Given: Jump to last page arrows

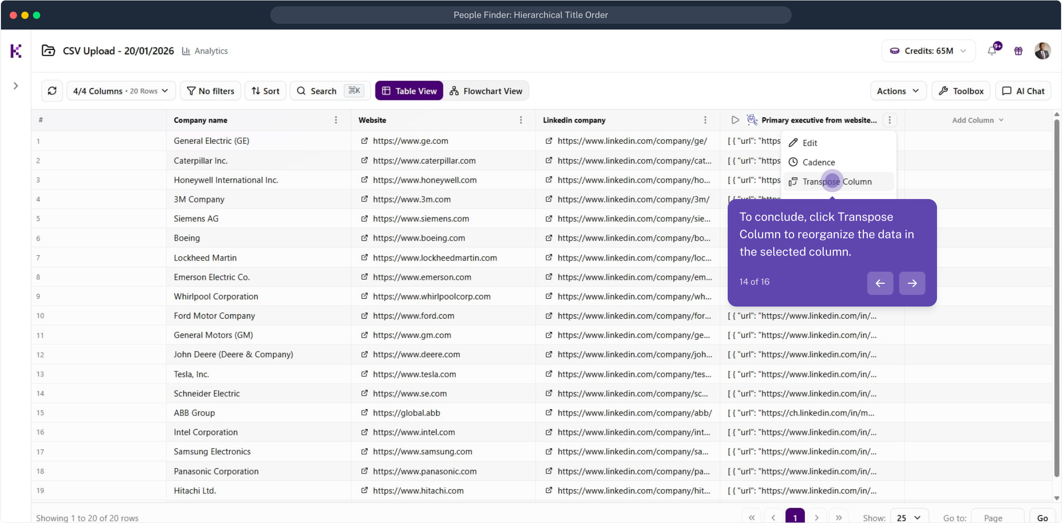Looking at the screenshot, I should 839,518.
